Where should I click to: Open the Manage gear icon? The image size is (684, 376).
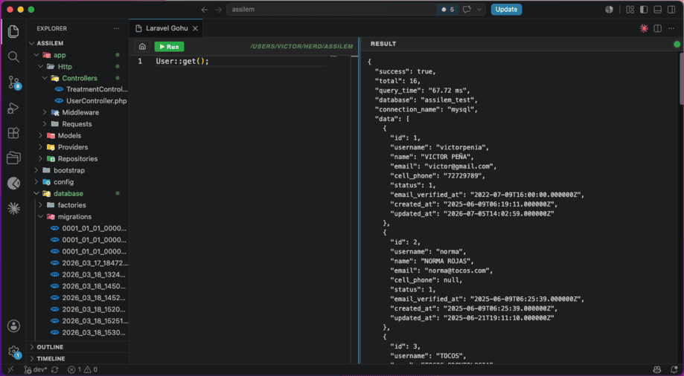(x=13, y=351)
